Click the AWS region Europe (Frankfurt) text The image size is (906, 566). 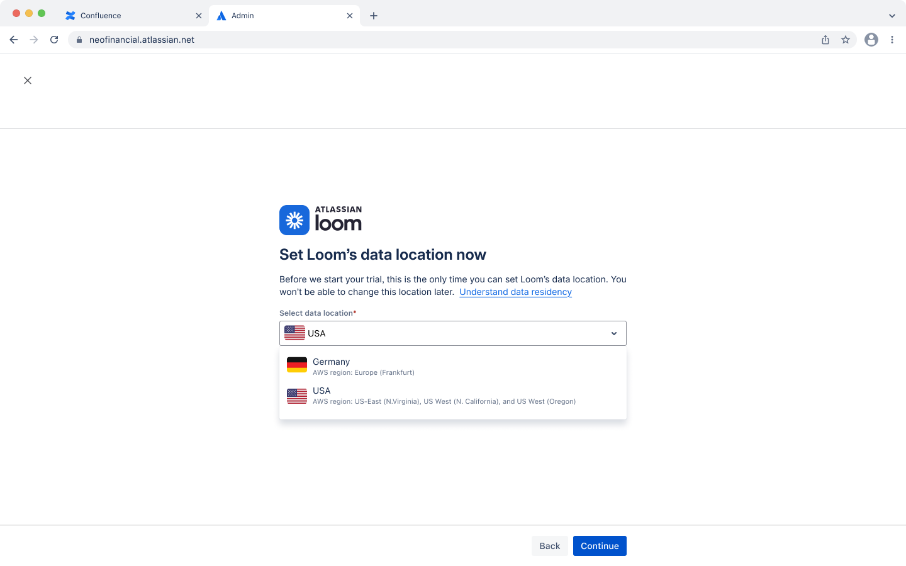coord(364,372)
